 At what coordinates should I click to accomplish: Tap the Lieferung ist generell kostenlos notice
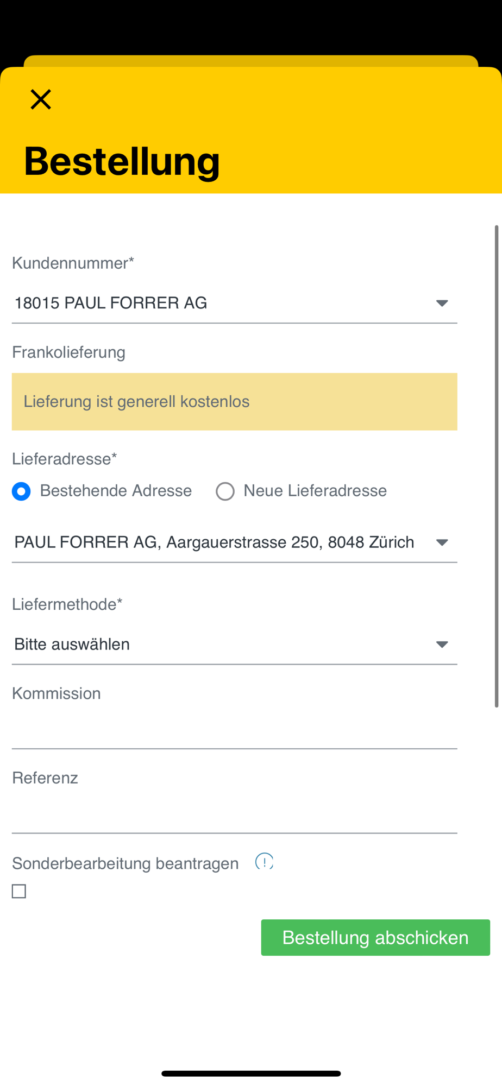click(235, 402)
